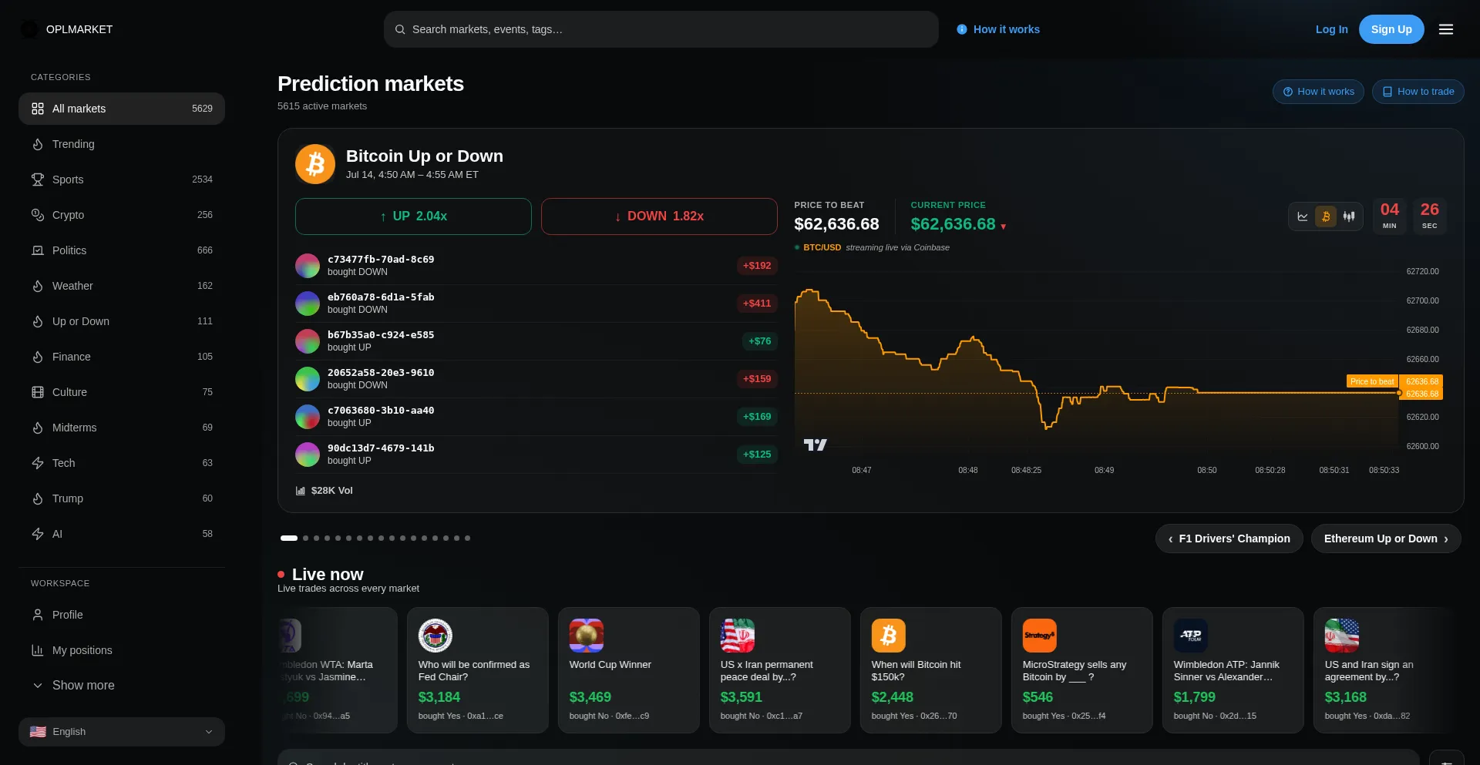Click trade row c7063680-3b10-aa40
Image resolution: width=1480 pixels, height=765 pixels.
536,417
